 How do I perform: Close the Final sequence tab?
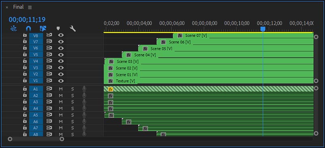click(x=7, y=7)
